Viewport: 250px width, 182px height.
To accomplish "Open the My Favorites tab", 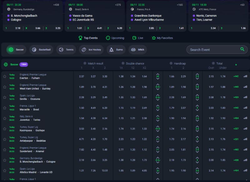I will [162, 38].
